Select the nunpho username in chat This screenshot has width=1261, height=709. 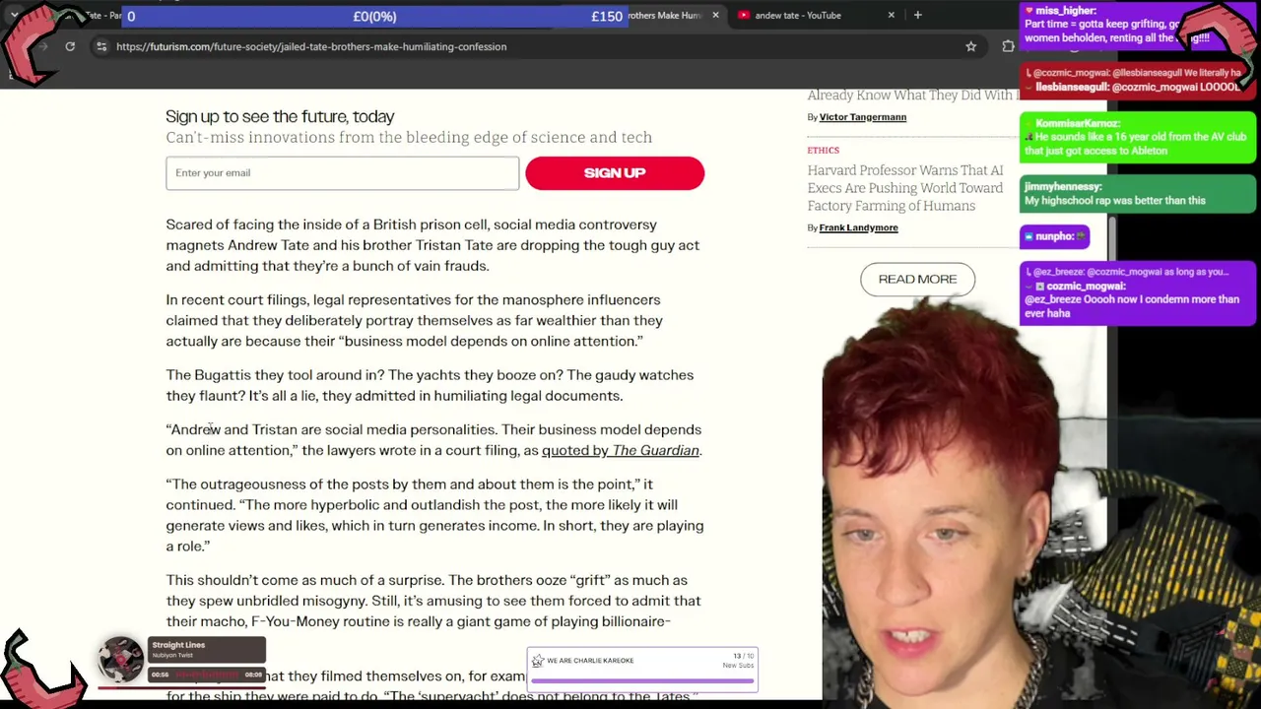(1054, 236)
